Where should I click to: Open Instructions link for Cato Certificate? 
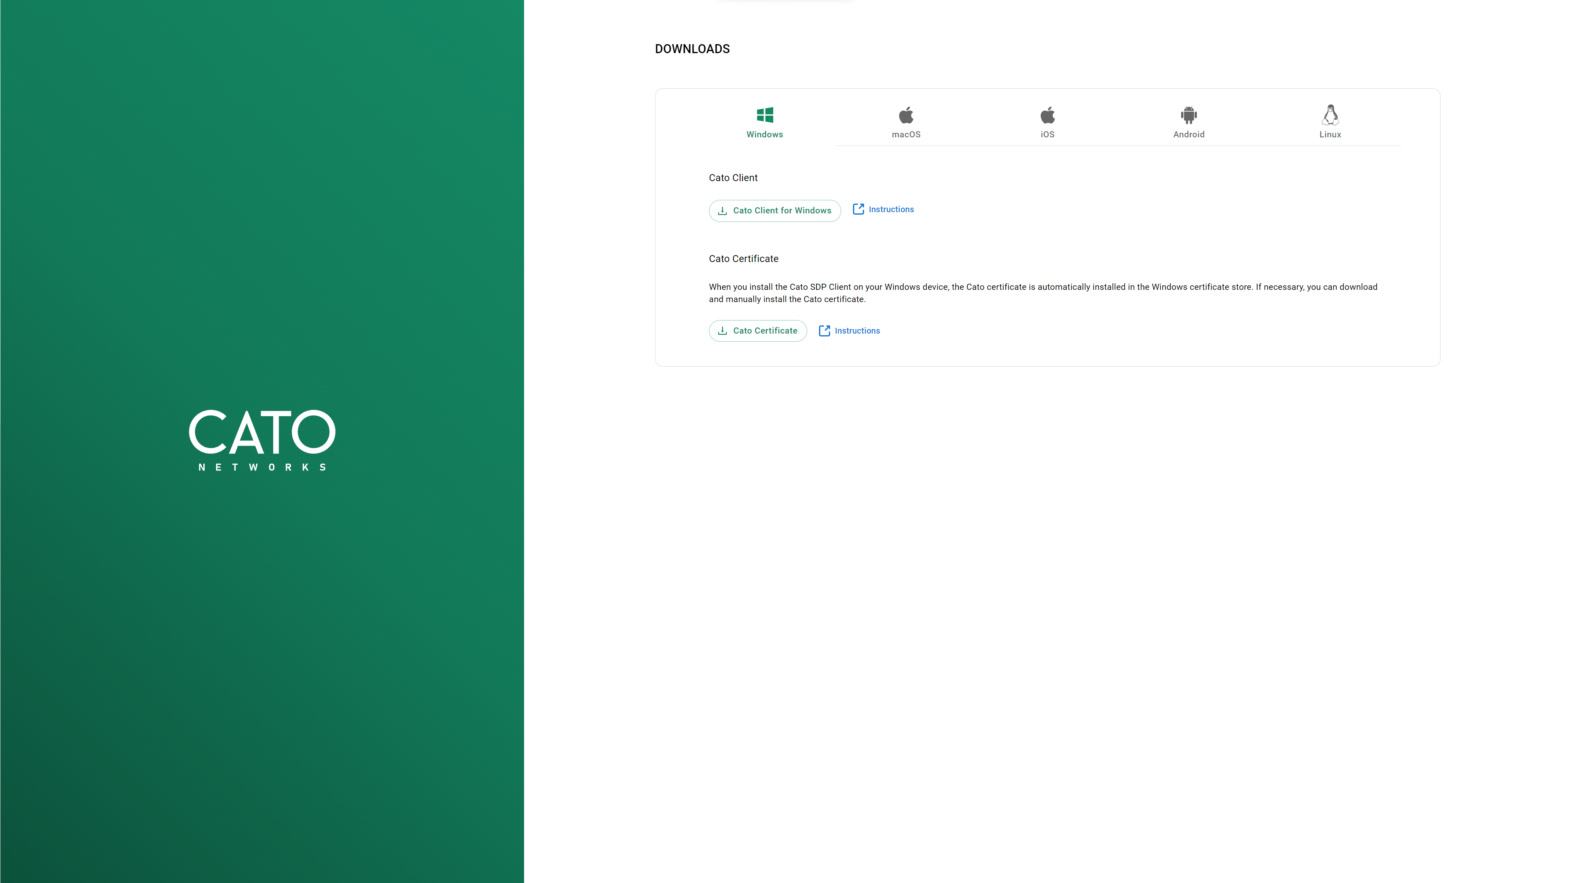point(857,331)
